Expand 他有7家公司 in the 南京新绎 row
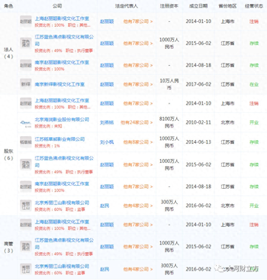 coord(138,85)
